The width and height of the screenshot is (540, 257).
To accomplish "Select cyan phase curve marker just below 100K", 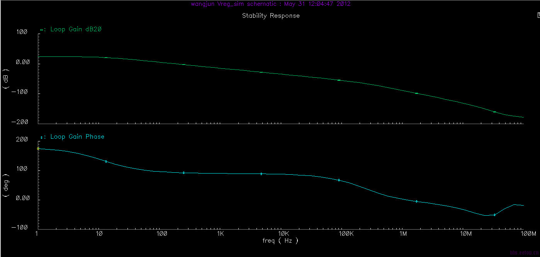I will tap(339, 180).
